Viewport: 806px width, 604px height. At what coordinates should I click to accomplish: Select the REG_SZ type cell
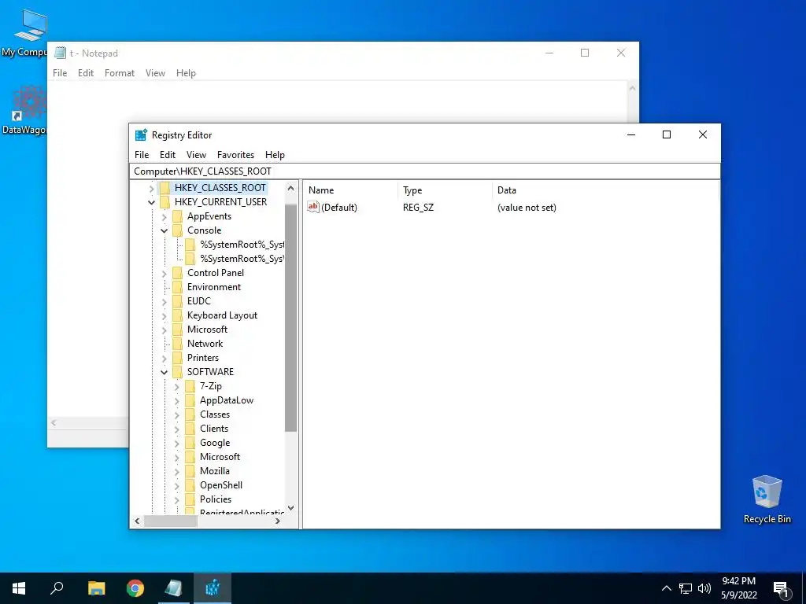pyautogui.click(x=418, y=208)
